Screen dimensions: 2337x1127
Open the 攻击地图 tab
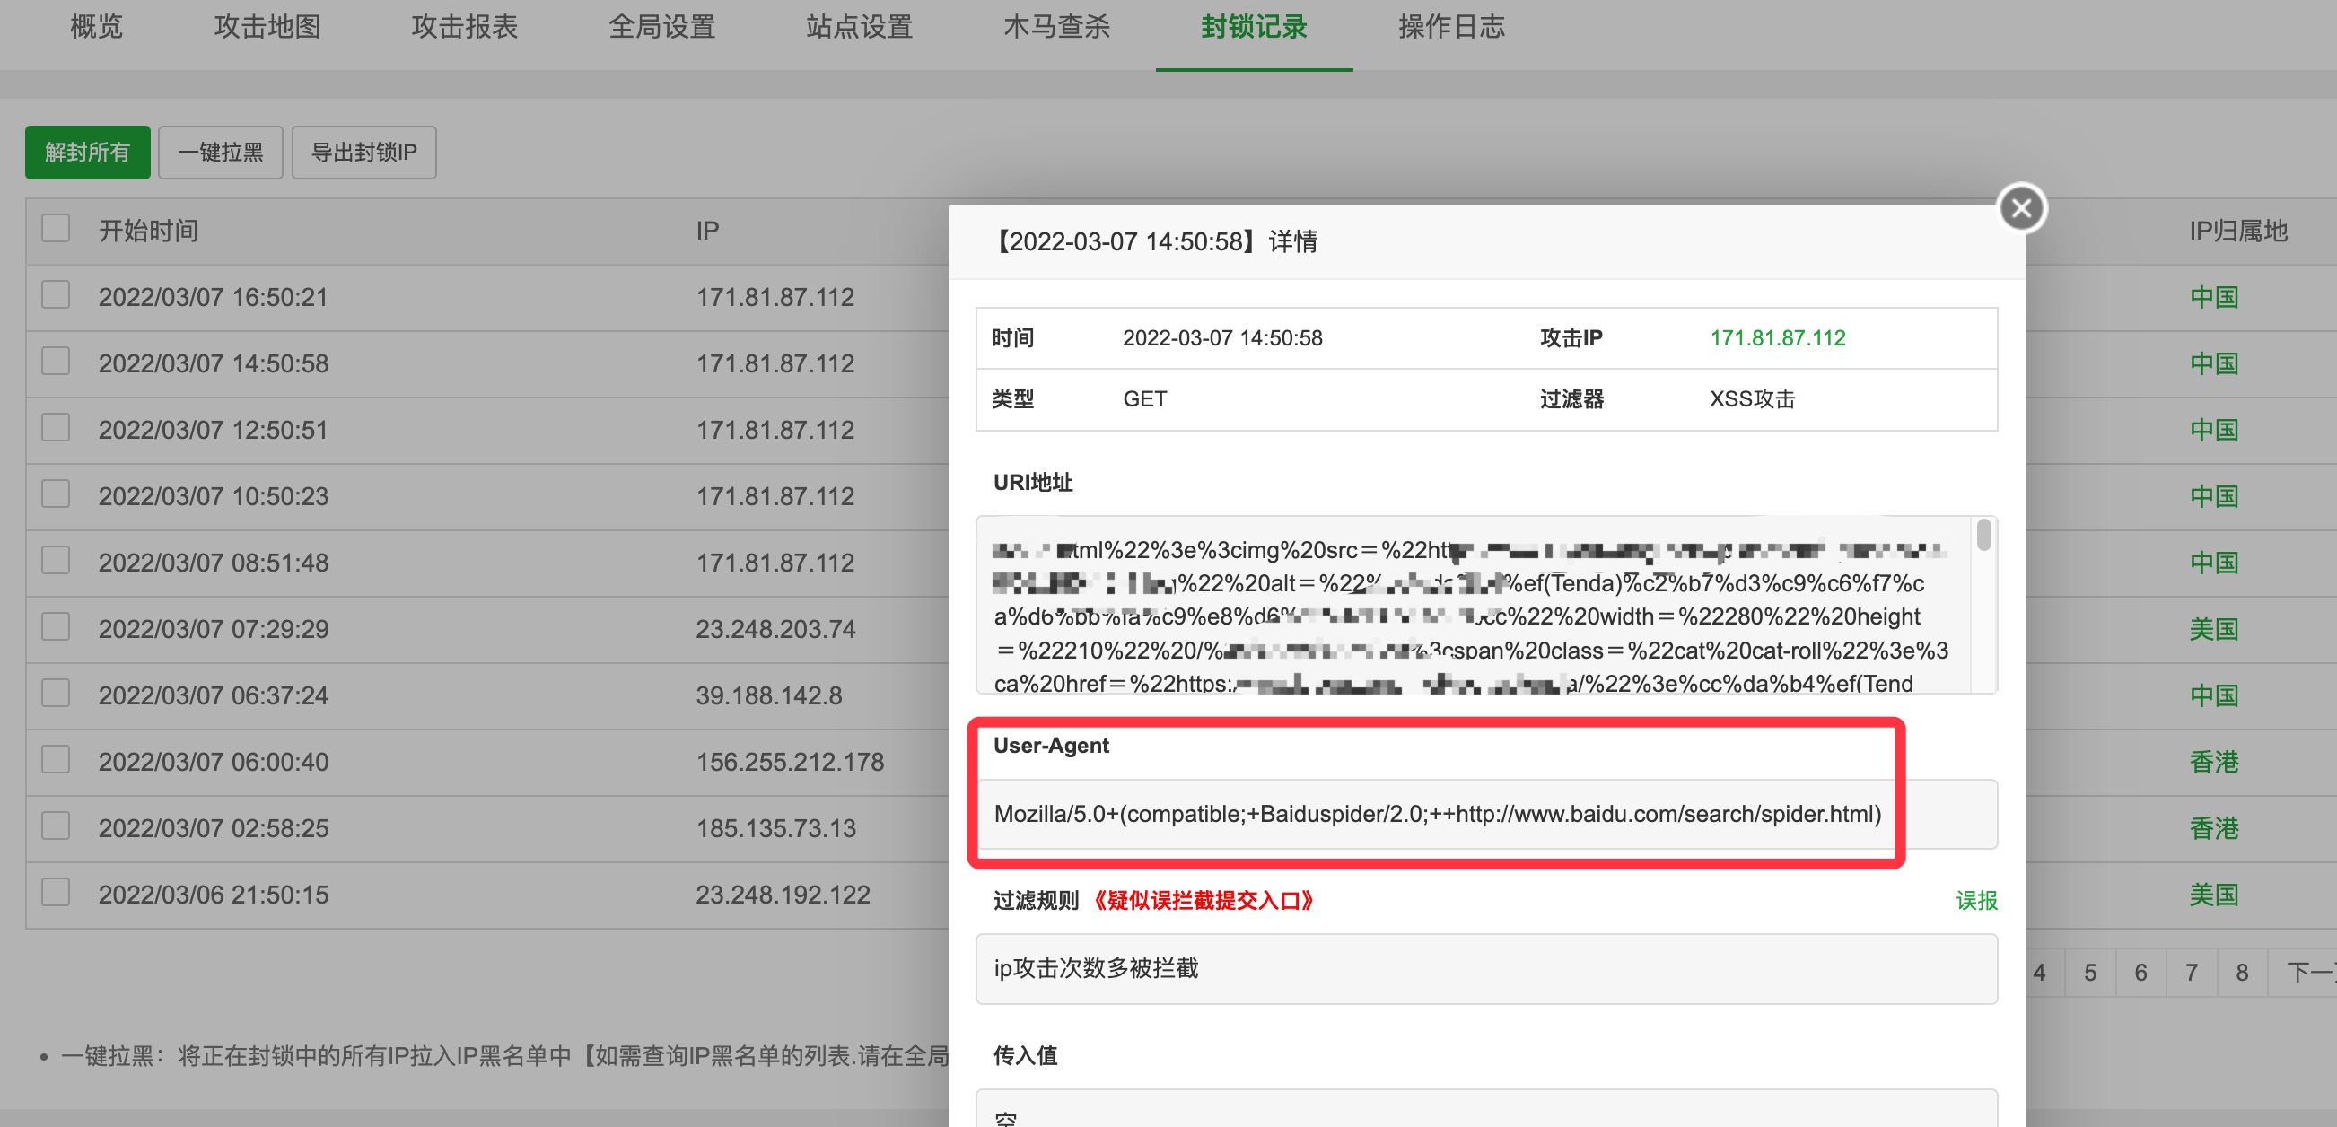(267, 27)
